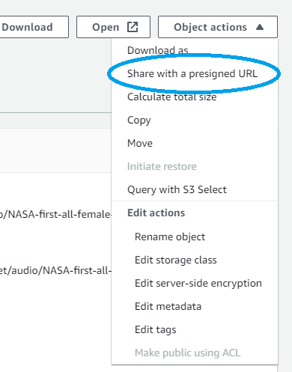Click the external link icon on Open button
Screen dimensions: 292x372
pos(133,27)
